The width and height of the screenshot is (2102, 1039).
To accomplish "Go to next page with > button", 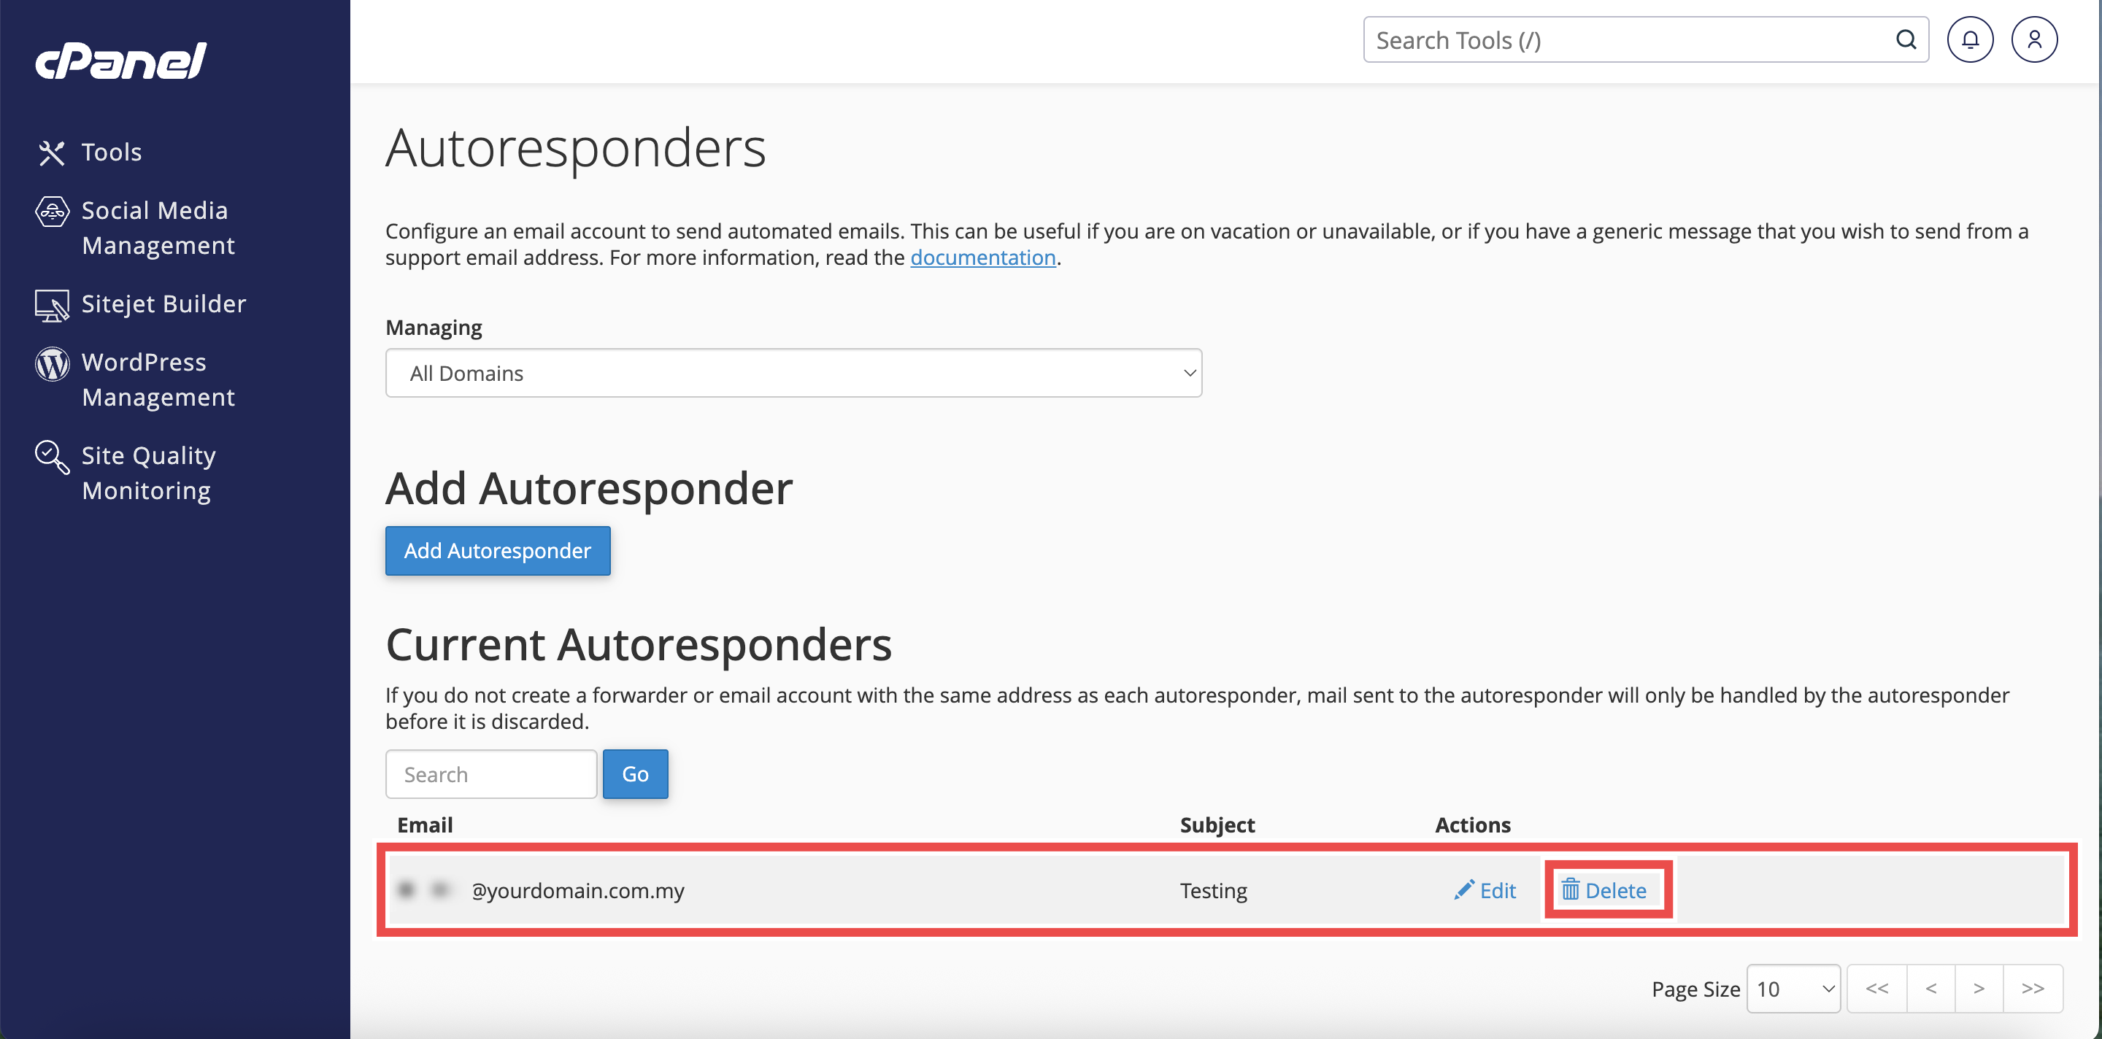I will pos(1979,989).
